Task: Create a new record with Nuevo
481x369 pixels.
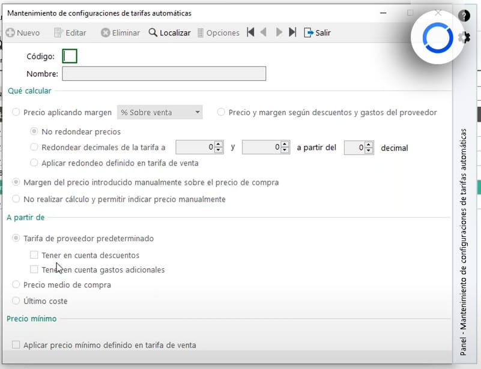Action: 23,33
